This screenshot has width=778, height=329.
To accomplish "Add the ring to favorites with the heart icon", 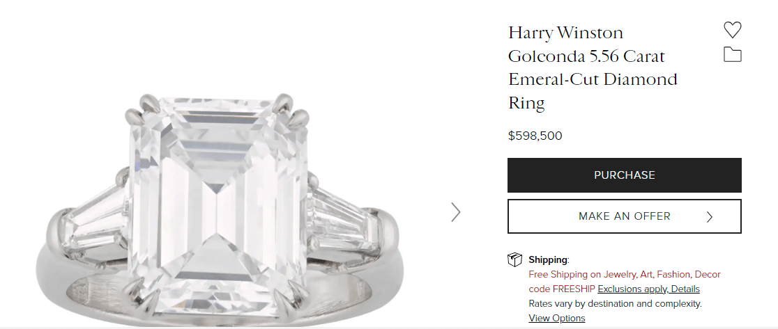I will (732, 30).
